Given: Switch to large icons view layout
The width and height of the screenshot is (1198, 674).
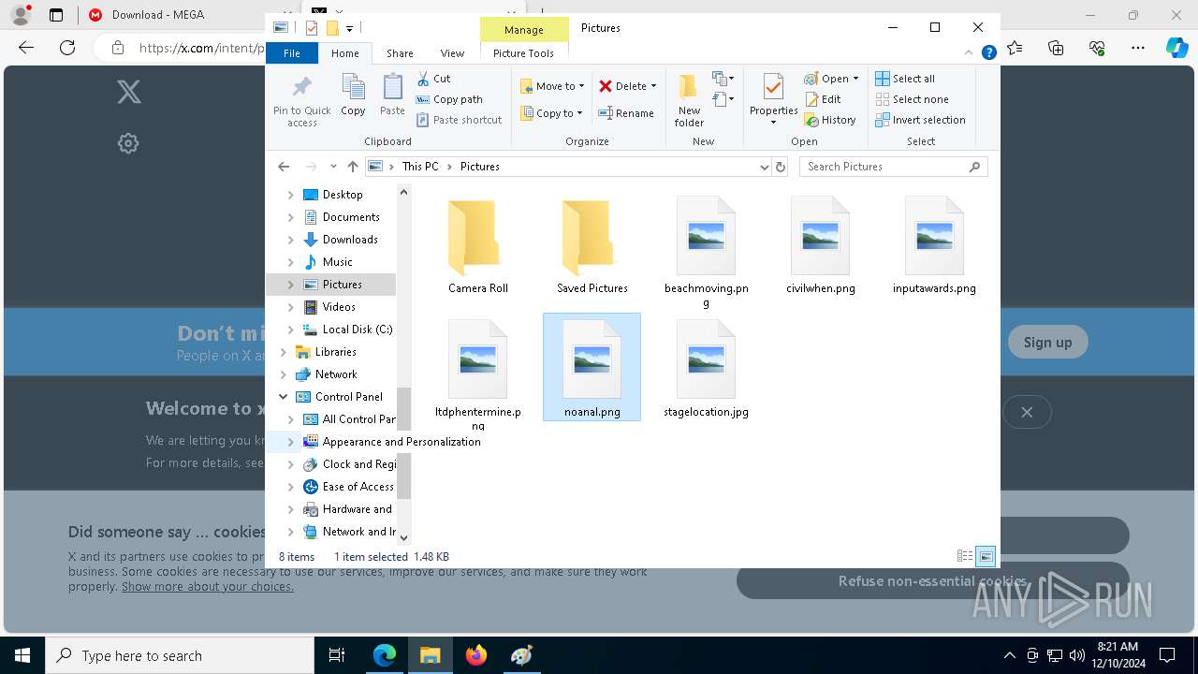Looking at the screenshot, I should tap(986, 557).
